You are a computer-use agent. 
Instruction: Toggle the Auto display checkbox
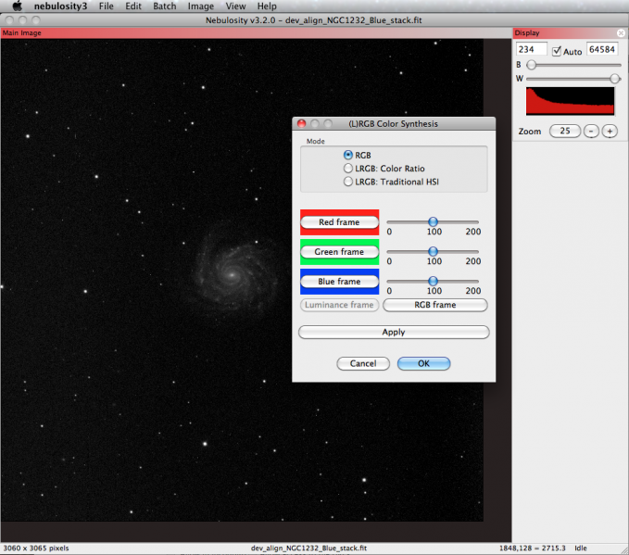pyautogui.click(x=557, y=51)
